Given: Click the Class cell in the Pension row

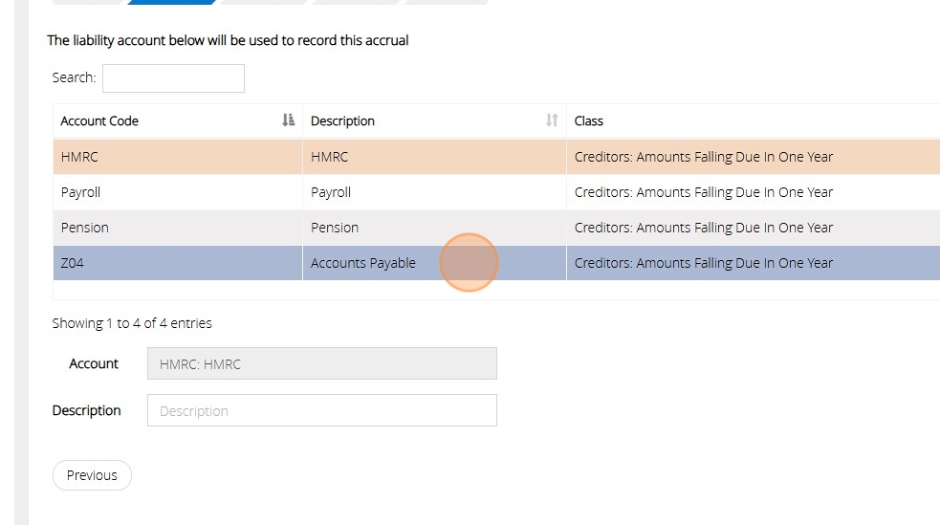Looking at the screenshot, I should (704, 228).
